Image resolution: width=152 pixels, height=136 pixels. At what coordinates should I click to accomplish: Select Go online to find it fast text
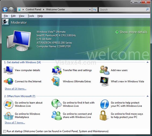[x=79, y=104]
